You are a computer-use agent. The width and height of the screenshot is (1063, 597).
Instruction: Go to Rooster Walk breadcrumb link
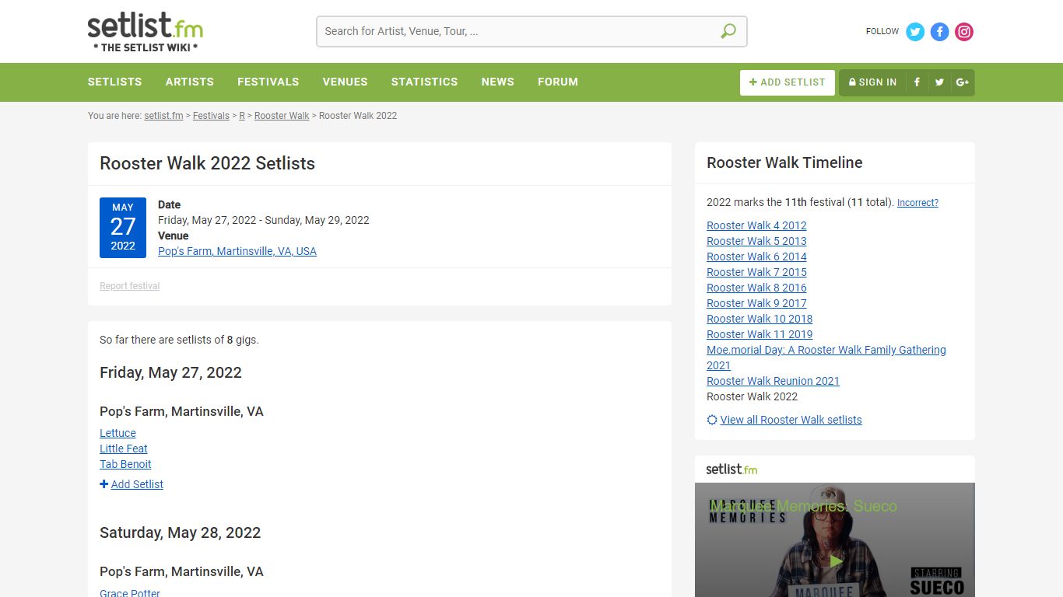pyautogui.click(x=282, y=116)
